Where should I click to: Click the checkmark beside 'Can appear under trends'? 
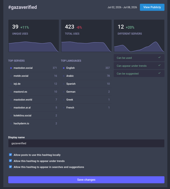coord(159,65)
